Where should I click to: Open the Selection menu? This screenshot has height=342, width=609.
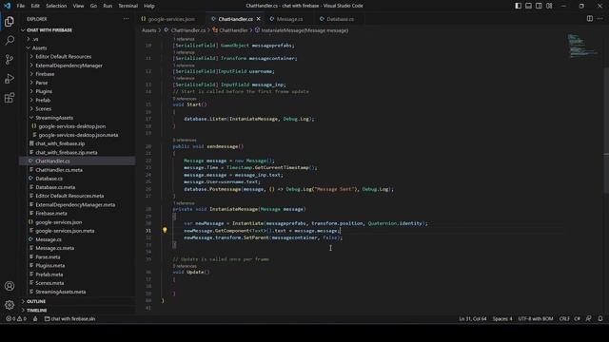pyautogui.click(x=56, y=6)
